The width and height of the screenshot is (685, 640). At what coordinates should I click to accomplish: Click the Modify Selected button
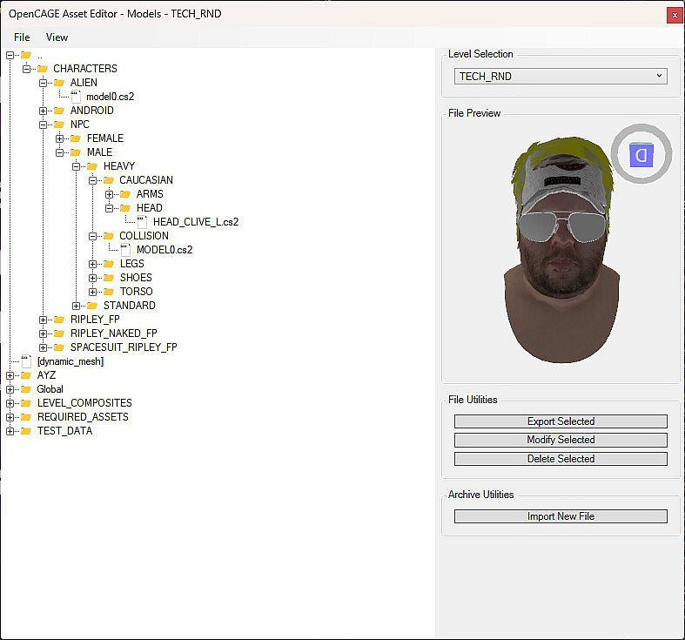561,440
